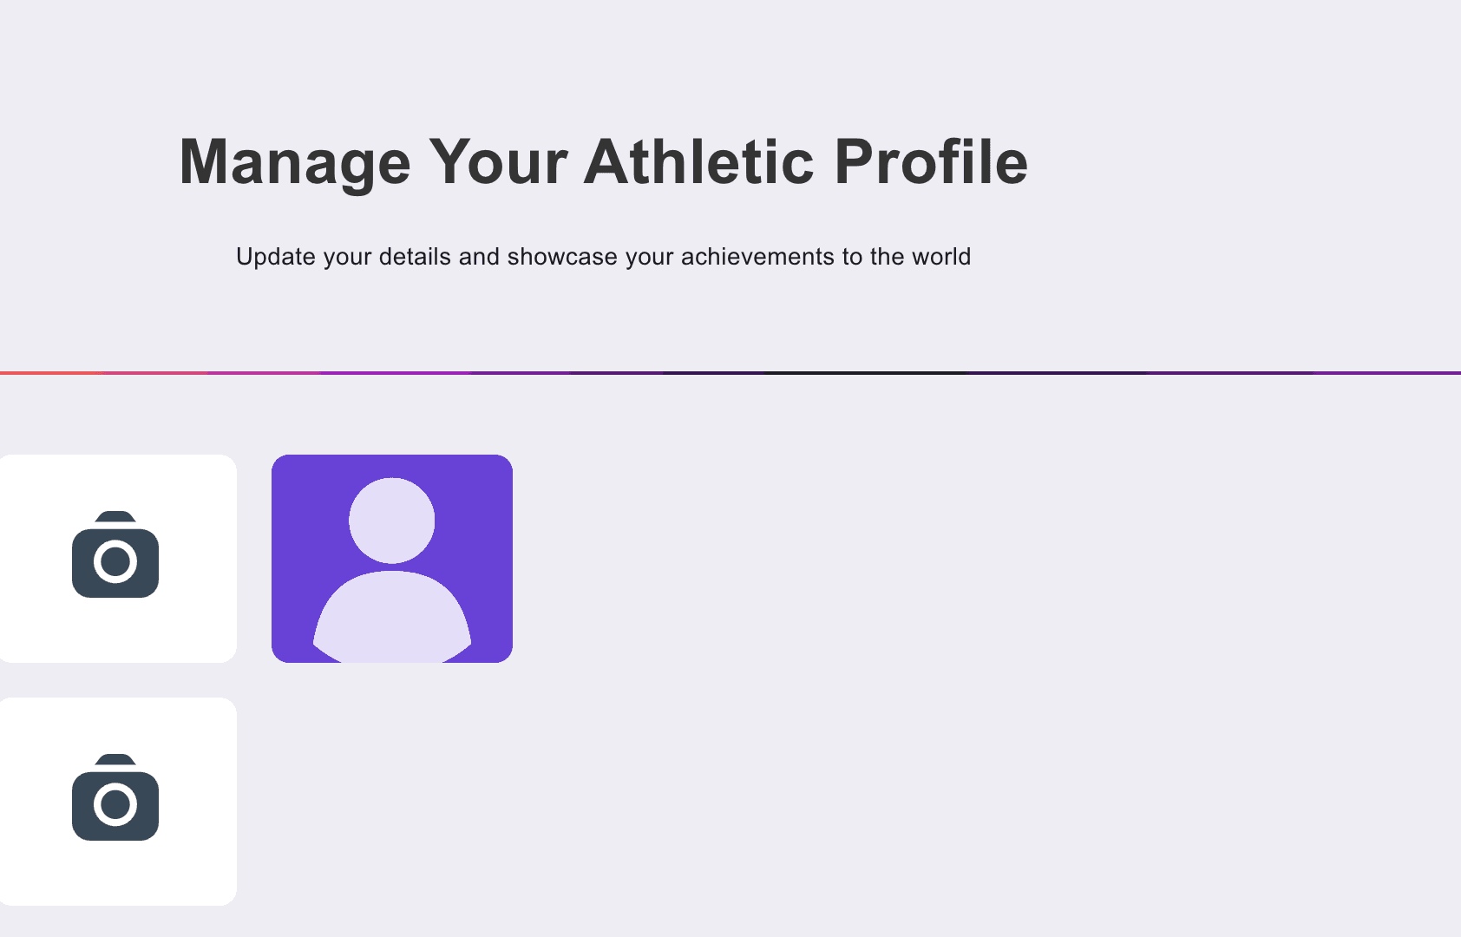
Task: Click the word "Profile" in the heading
Action: (931, 161)
